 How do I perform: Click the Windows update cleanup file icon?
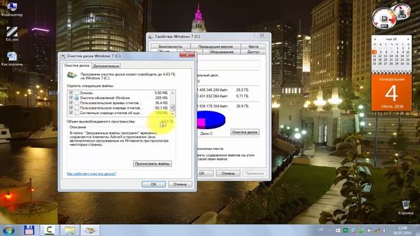coord(77,98)
